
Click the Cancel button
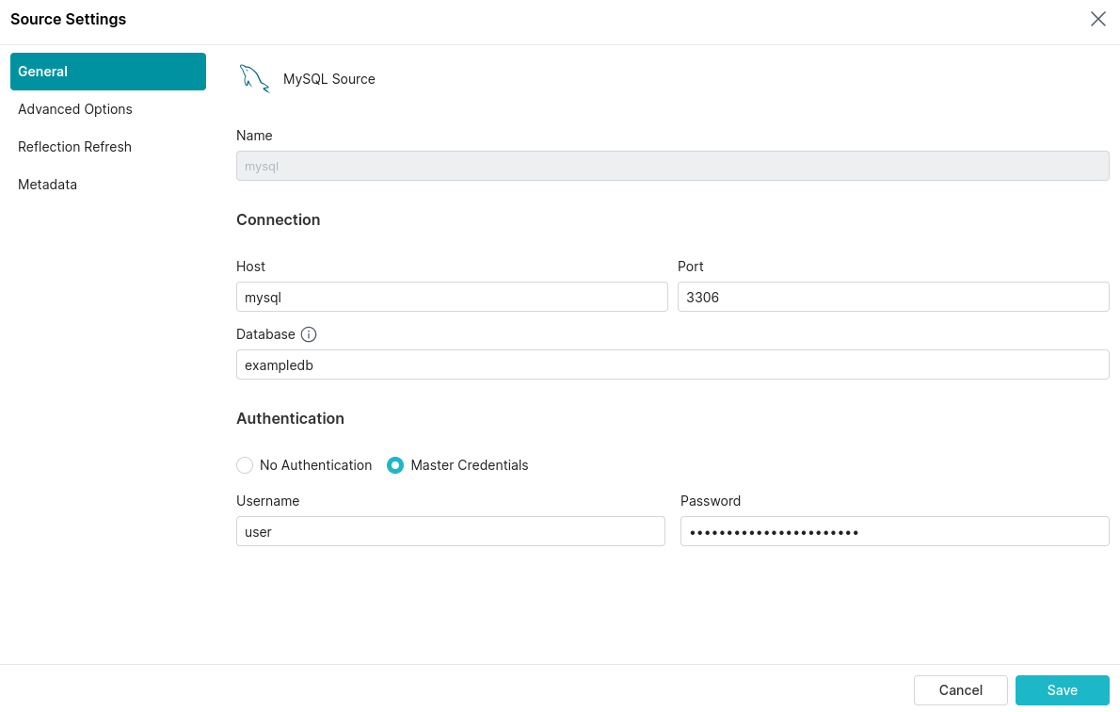960,690
